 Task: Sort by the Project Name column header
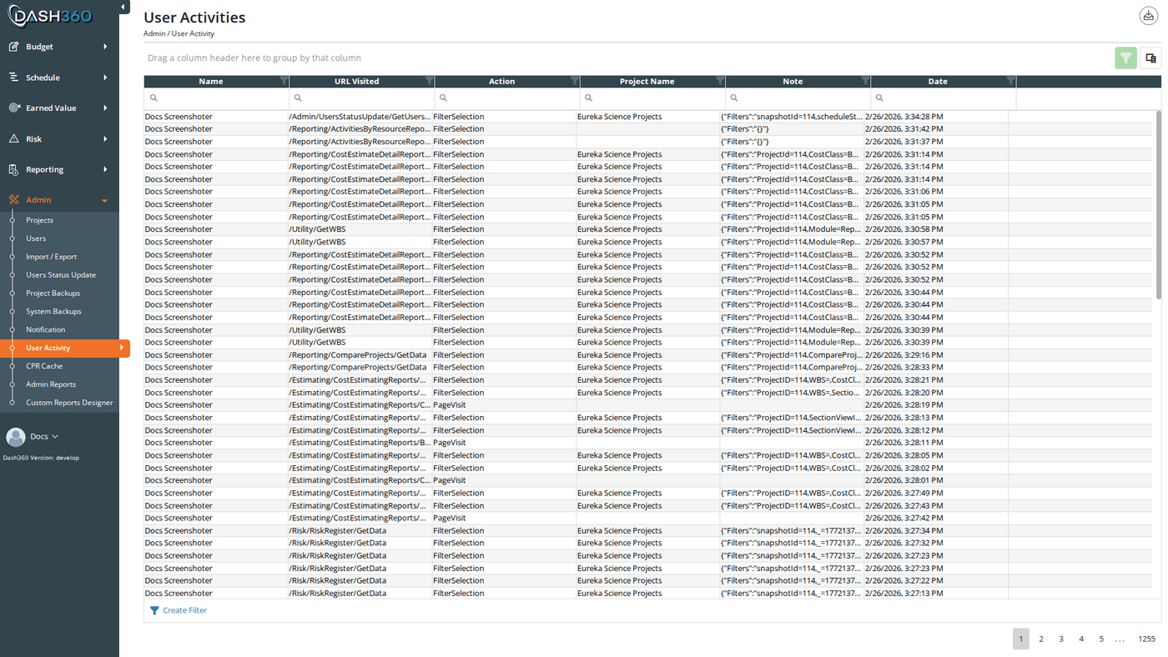pyautogui.click(x=647, y=82)
